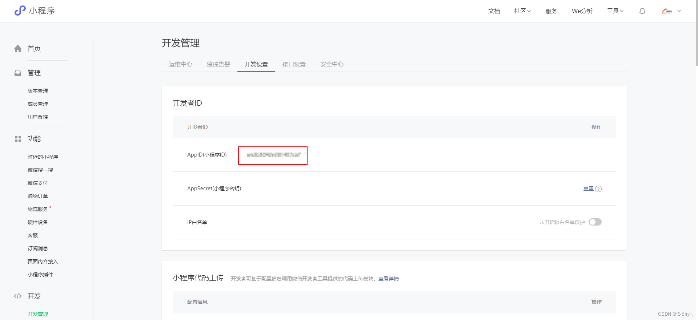
Task: Open the 查看详情 link
Action: (x=389, y=279)
